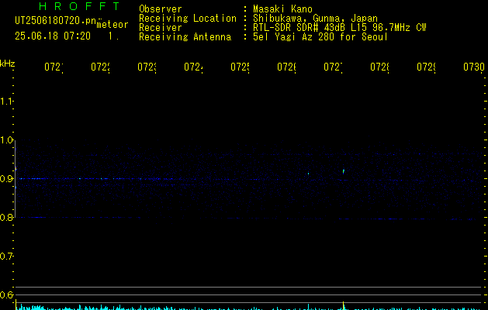Click the RTL-SDR SDR# 43dB receiver details
This screenshot has width=488, height=310.
pos(340,28)
